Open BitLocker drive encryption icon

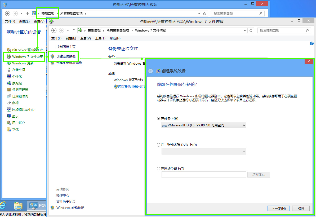pyautogui.click(x=9, y=50)
